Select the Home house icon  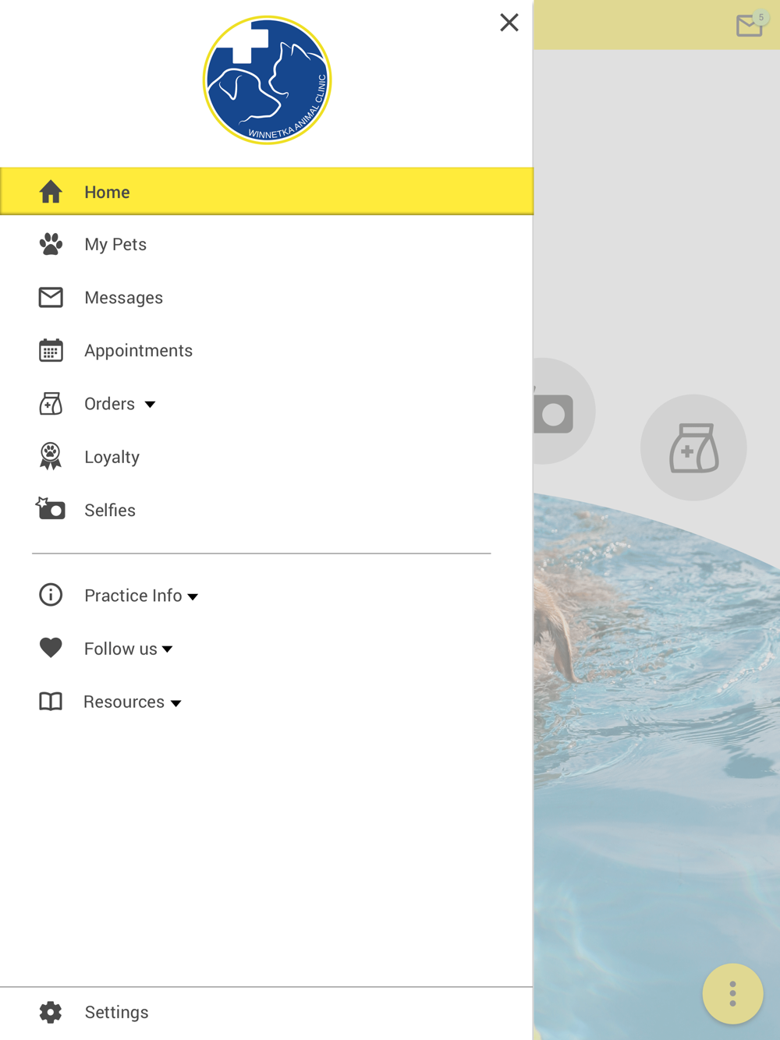pos(51,191)
